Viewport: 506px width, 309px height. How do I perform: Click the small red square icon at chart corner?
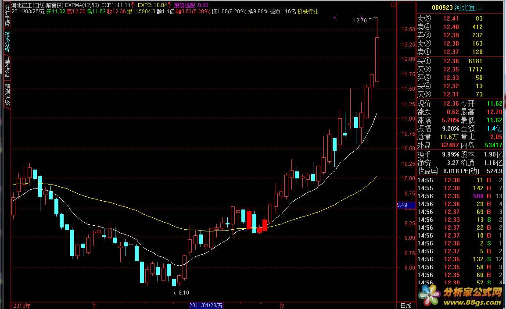pyautogui.click(x=393, y=5)
